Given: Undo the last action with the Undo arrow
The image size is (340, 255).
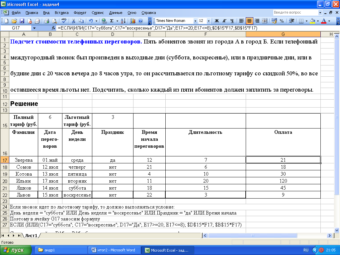Looking at the screenshot, I should point(91,21).
